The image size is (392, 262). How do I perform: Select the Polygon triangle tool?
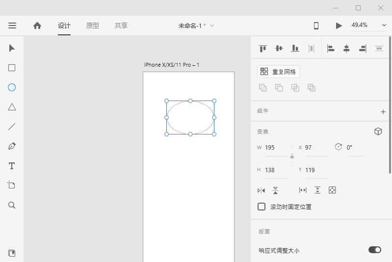coord(12,107)
